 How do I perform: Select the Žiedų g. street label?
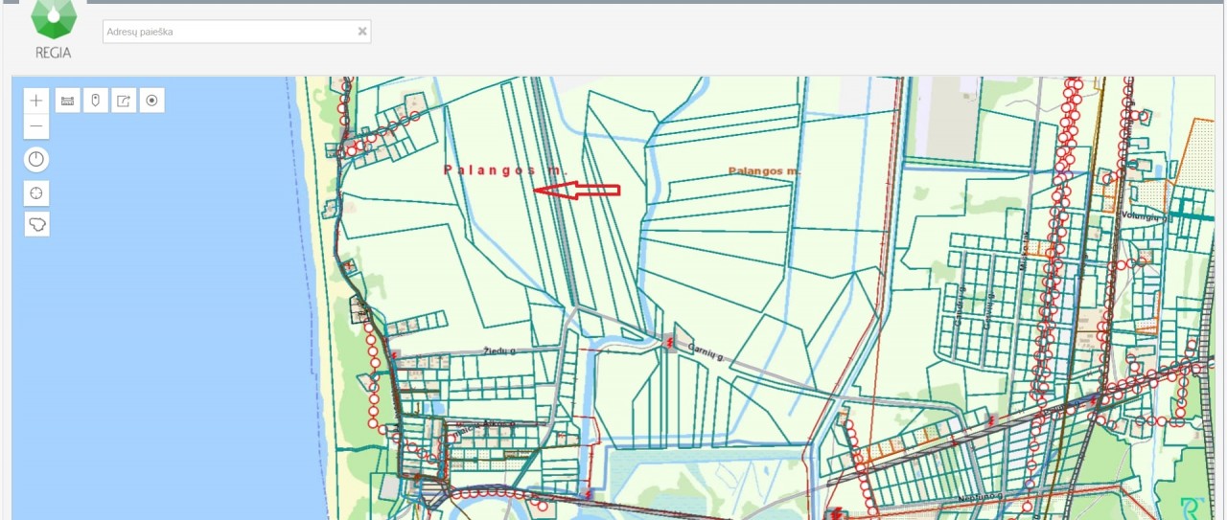click(x=500, y=351)
